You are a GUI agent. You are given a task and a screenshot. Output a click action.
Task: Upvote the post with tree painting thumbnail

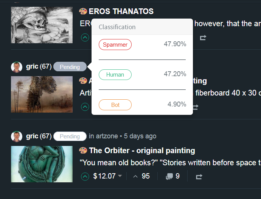coord(85,107)
